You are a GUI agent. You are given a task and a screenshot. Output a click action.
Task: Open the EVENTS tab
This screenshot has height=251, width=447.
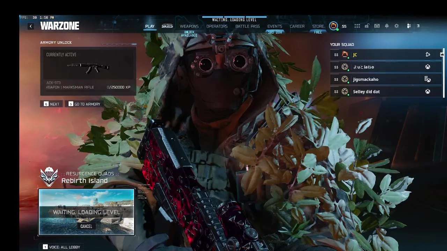click(275, 26)
